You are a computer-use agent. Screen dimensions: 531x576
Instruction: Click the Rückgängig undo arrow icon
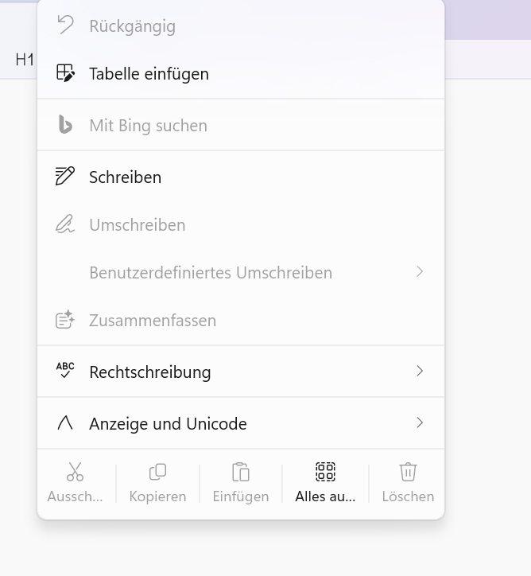tap(66, 25)
